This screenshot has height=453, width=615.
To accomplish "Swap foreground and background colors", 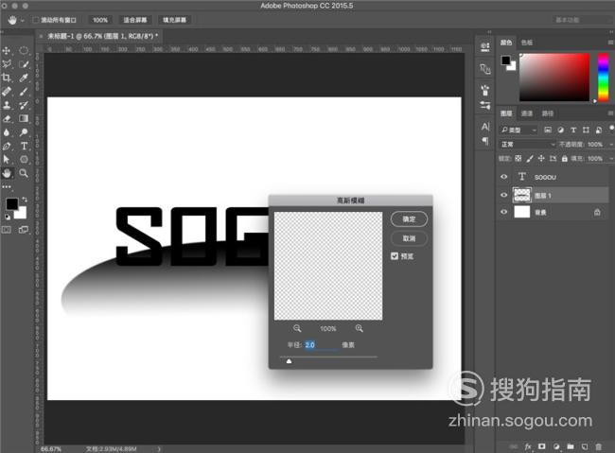I will coord(25,200).
